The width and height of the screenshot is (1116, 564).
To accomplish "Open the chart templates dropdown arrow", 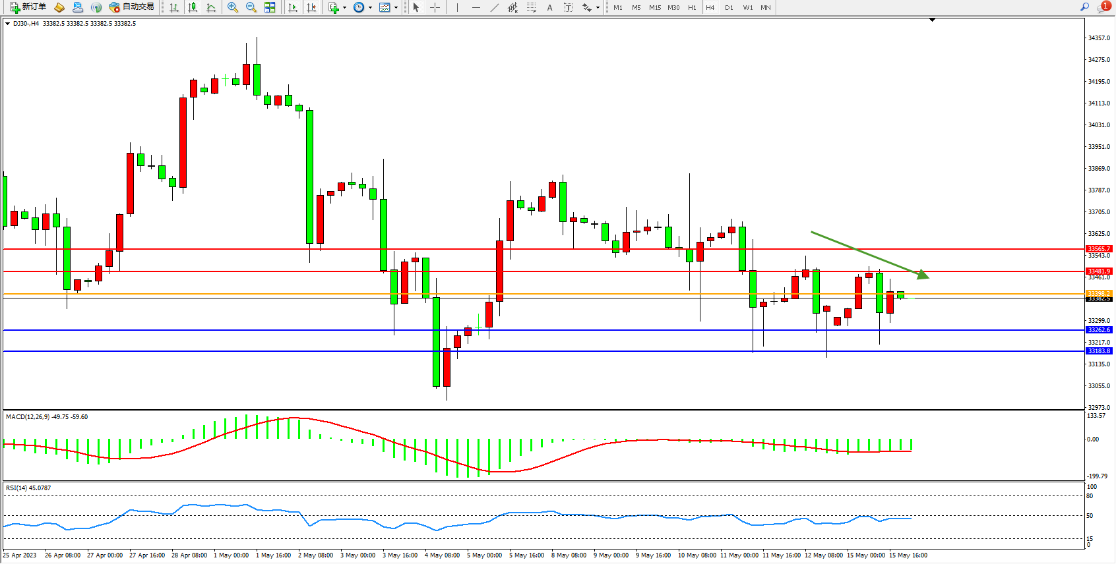I will tap(396, 8).
